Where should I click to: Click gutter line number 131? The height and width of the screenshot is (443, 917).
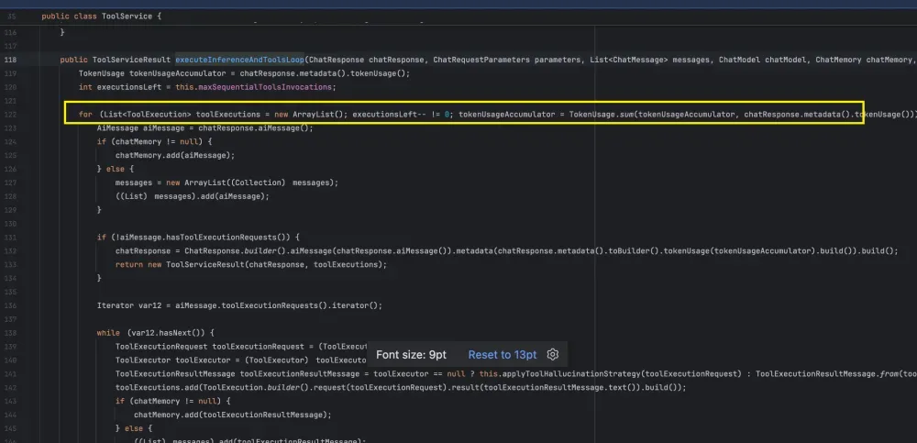click(x=10, y=237)
